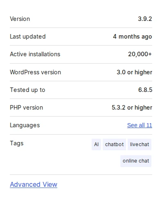
Task: Click the '5.3.2 or higher' value
Action: 132,108
